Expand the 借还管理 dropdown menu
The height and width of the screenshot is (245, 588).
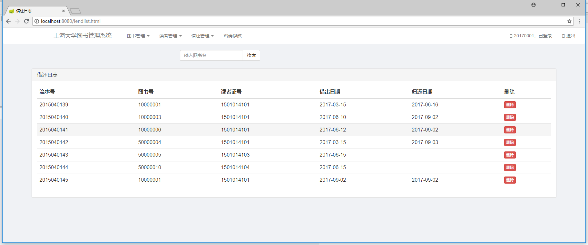tap(202, 36)
